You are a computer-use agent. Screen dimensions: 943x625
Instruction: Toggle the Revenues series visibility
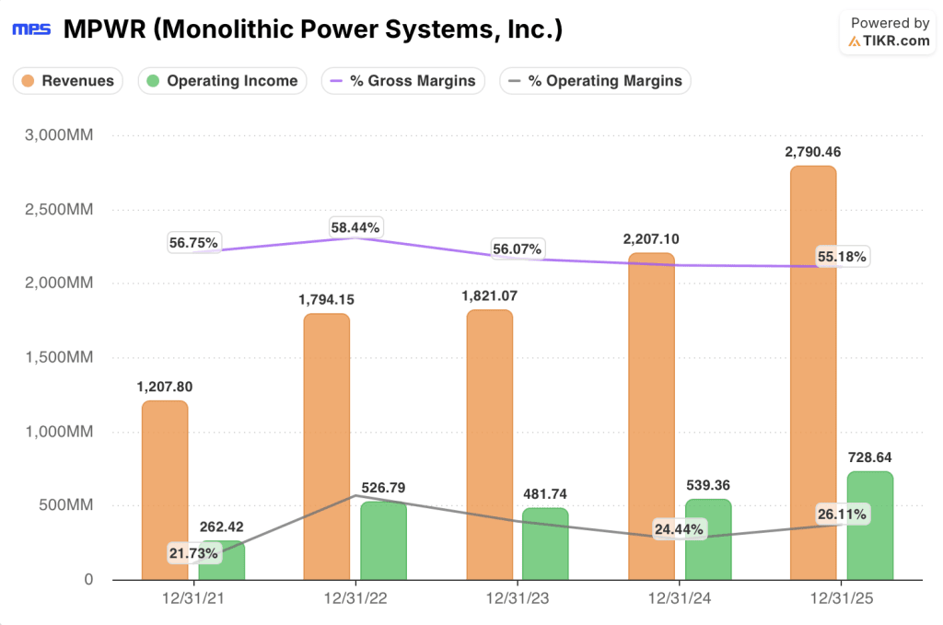click(x=67, y=81)
